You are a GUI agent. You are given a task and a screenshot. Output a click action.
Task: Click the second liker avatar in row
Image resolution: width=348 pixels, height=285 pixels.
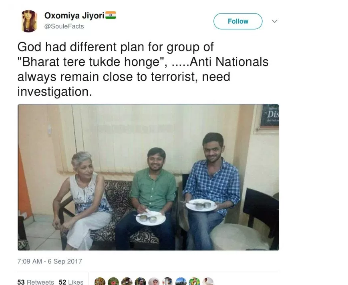point(113,281)
